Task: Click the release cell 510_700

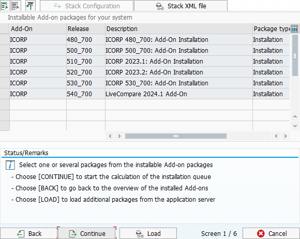Action: (86, 62)
